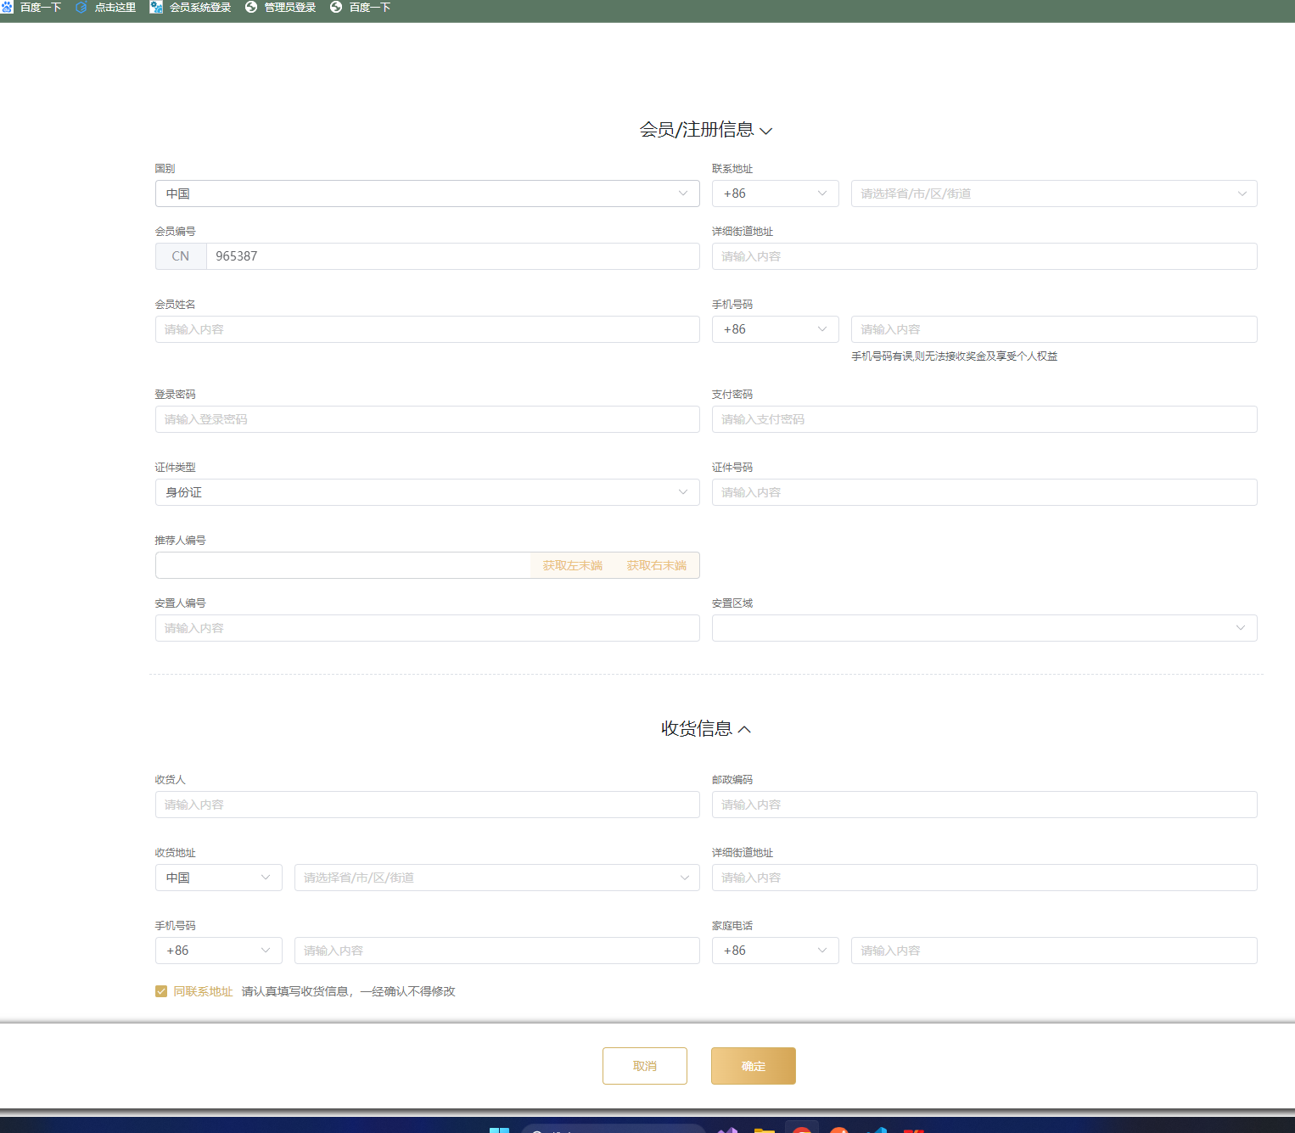Focus the 证件号码 input field

click(x=984, y=492)
